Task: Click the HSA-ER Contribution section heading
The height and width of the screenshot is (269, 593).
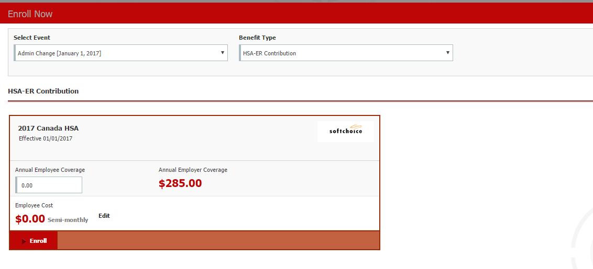Action: click(x=43, y=91)
